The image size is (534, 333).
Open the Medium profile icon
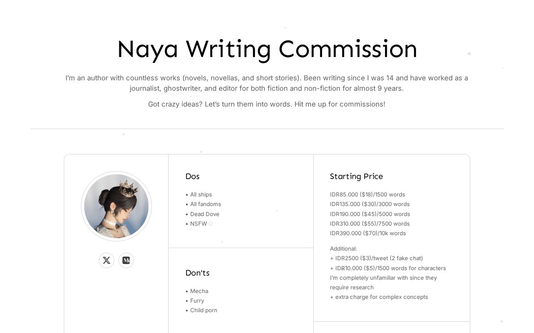(126, 260)
